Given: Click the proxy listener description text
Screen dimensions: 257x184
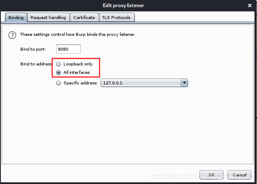Looking at the screenshot, I should (x=78, y=35).
